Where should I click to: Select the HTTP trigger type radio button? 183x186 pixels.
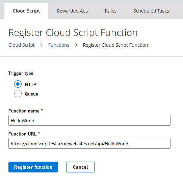tap(18, 84)
